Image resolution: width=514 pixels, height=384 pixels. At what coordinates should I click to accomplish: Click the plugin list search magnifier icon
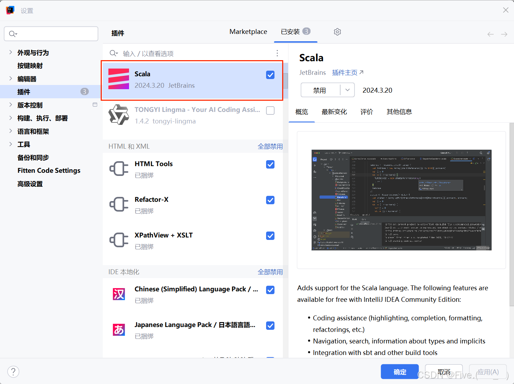click(114, 53)
